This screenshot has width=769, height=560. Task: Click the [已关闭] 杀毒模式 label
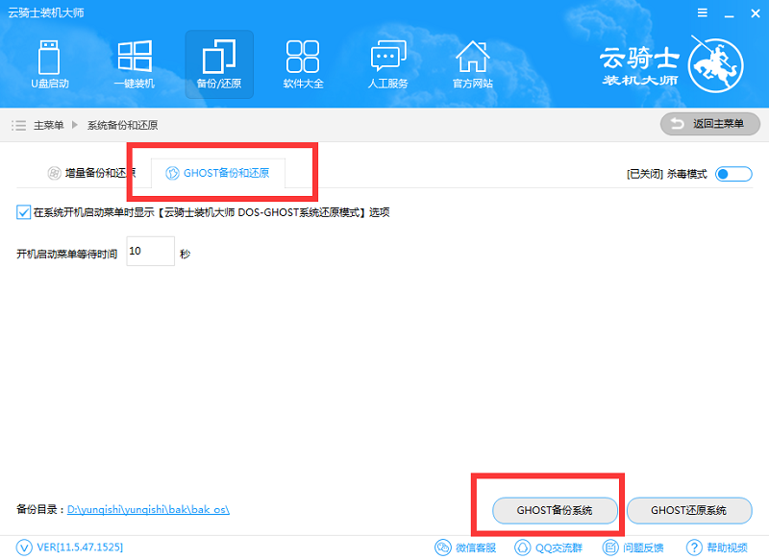click(x=667, y=174)
